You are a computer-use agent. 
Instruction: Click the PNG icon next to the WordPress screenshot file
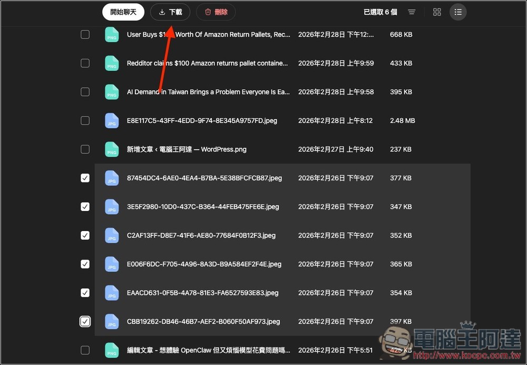tap(112, 149)
